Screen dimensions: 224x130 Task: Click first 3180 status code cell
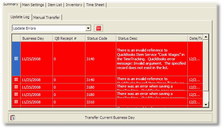click(101, 87)
